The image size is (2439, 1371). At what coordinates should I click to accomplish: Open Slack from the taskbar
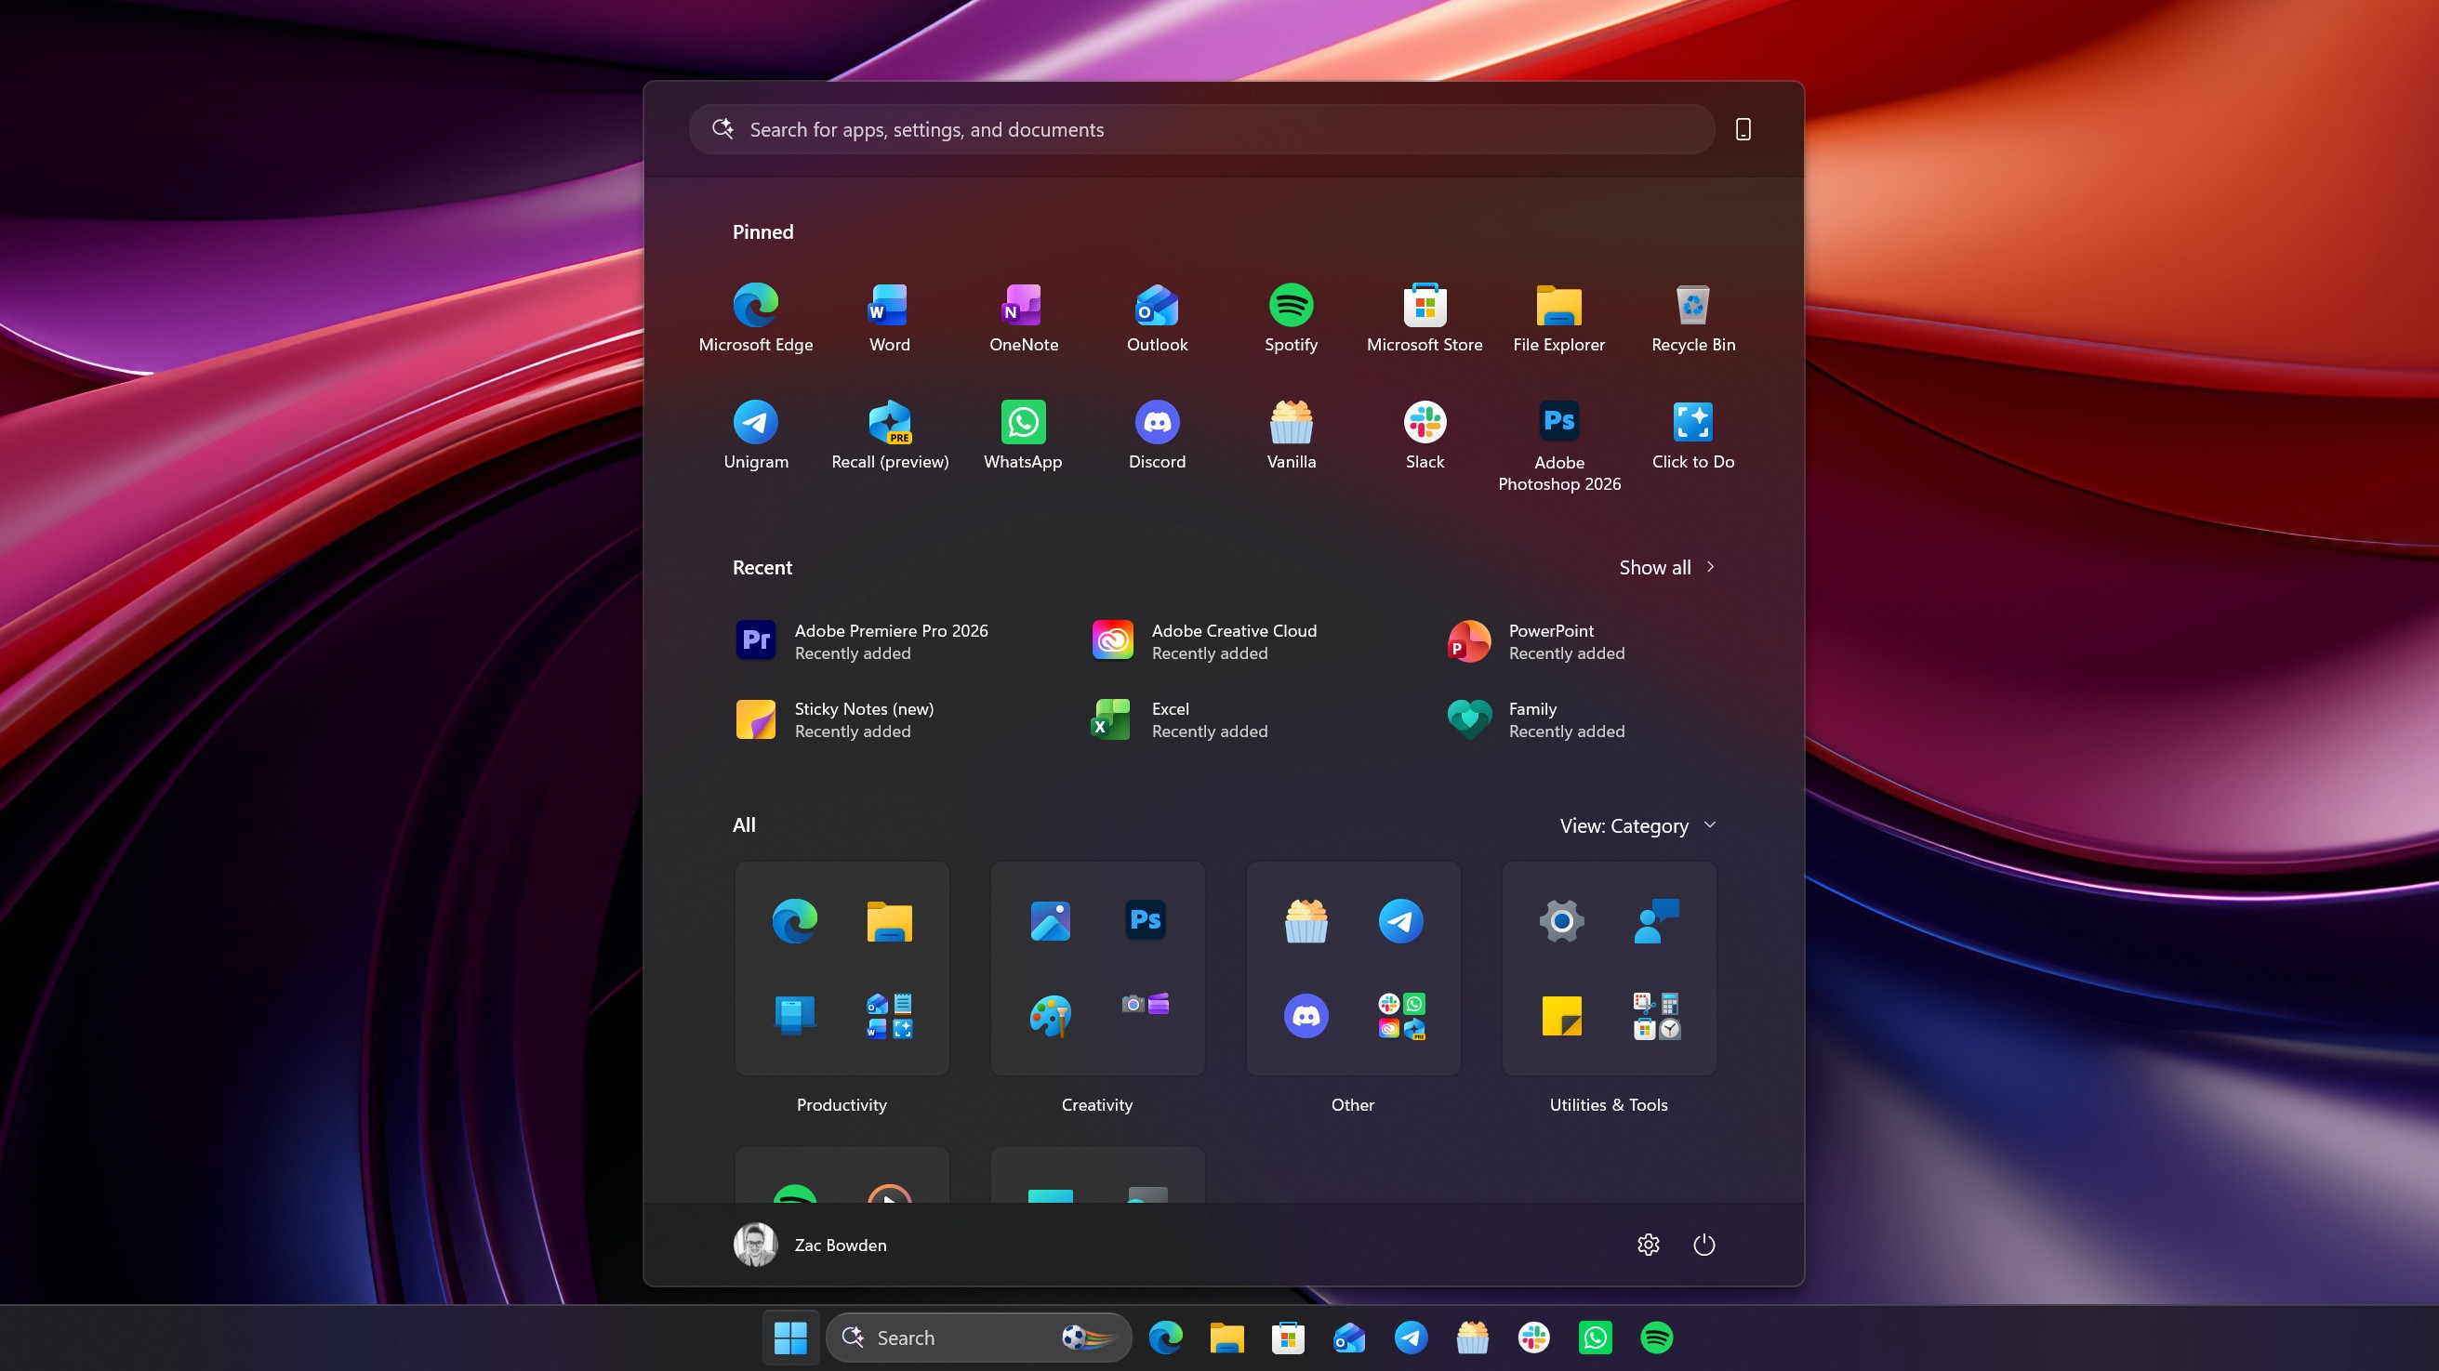1534,1338
